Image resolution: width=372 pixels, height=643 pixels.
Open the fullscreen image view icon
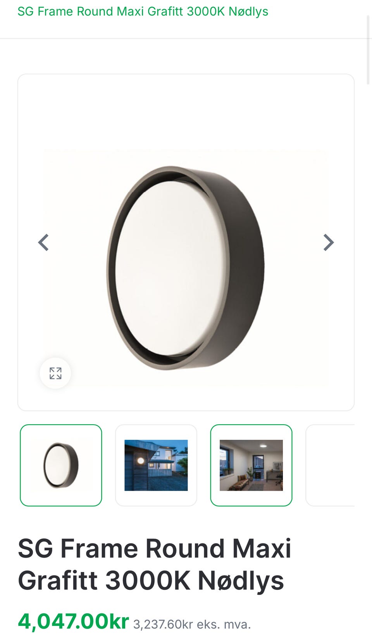(55, 373)
